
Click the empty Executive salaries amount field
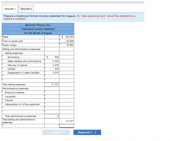52,93
